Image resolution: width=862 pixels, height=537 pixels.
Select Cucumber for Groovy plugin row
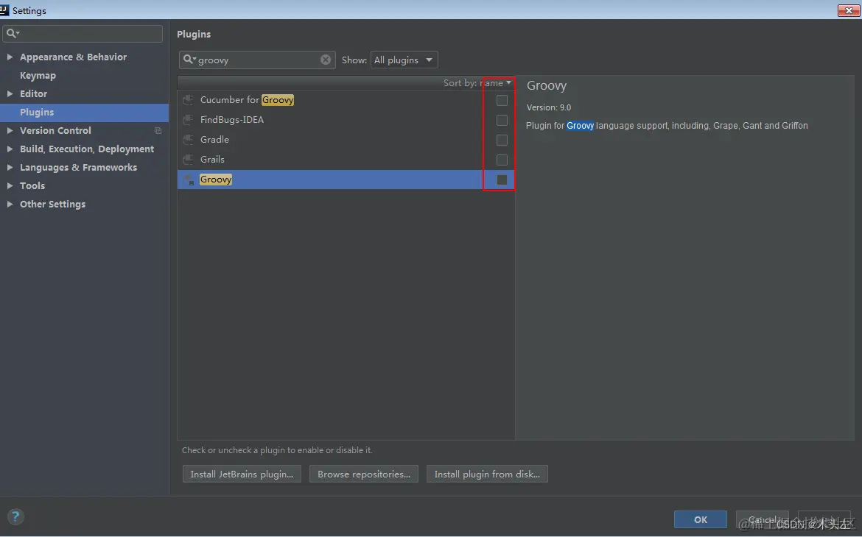coord(346,100)
